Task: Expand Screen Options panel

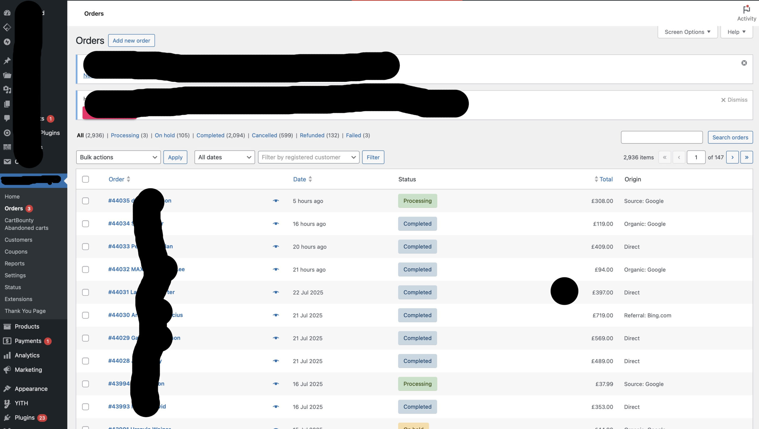Action: (x=687, y=32)
